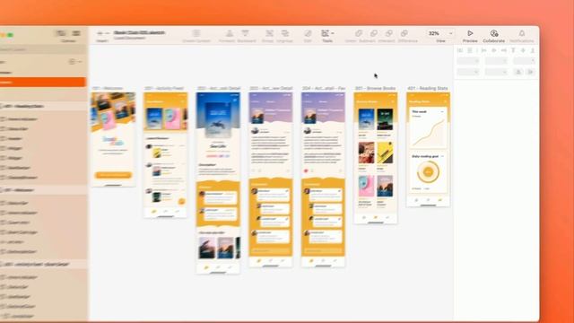Select the 201 Activity Feed Book Detail layer
The image size is (574, 323).
pyautogui.click(x=43, y=265)
